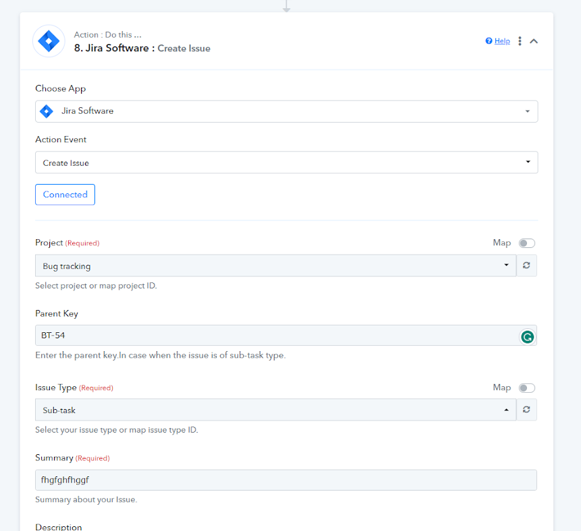The width and height of the screenshot is (581, 531).
Task: Click the Jira Software logo in the step header
Action: pos(49,41)
